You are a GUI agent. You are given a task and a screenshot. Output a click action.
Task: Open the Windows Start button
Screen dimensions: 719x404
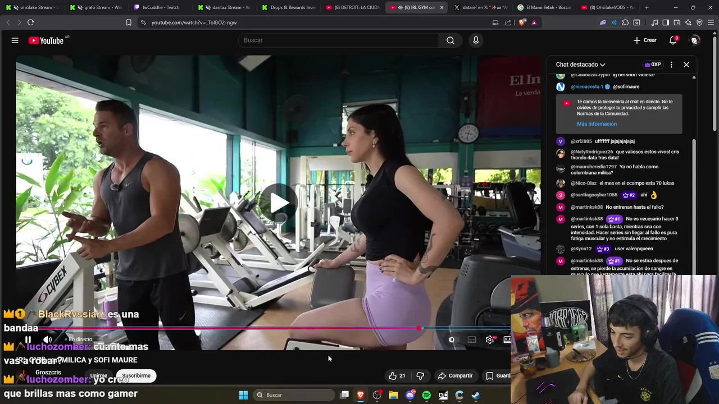pos(243,395)
